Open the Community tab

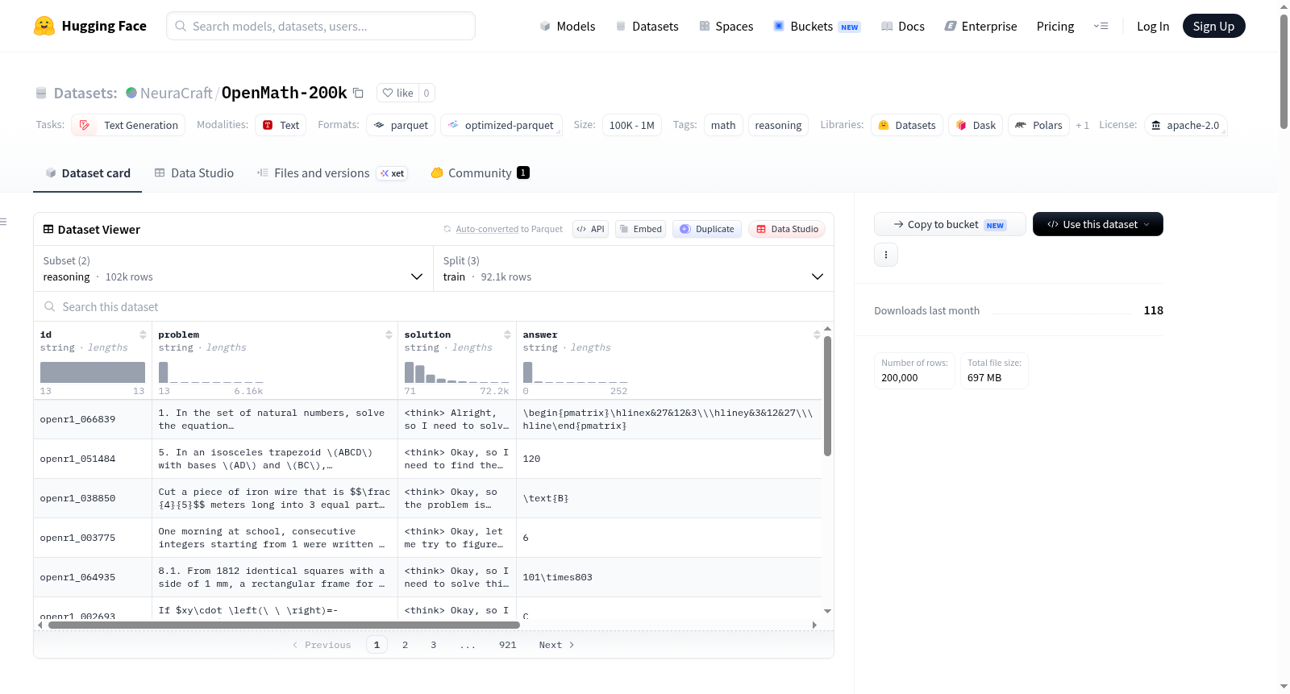[x=481, y=172]
